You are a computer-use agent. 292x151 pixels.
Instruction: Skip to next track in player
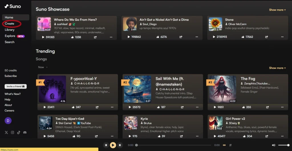[x=120, y=145]
